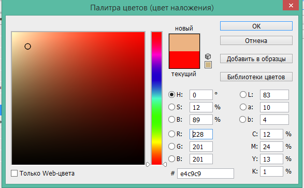
Task: Select the S saturation radio button
Action: pyautogui.click(x=171, y=107)
